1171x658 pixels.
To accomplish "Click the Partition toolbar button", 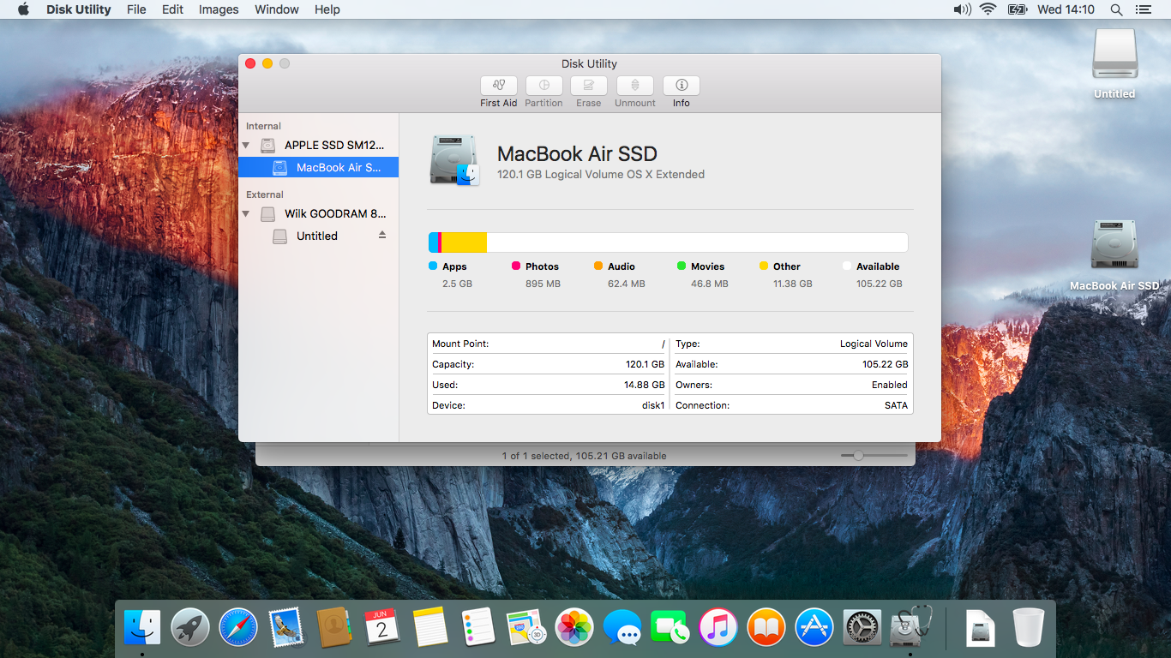I will pos(544,86).
